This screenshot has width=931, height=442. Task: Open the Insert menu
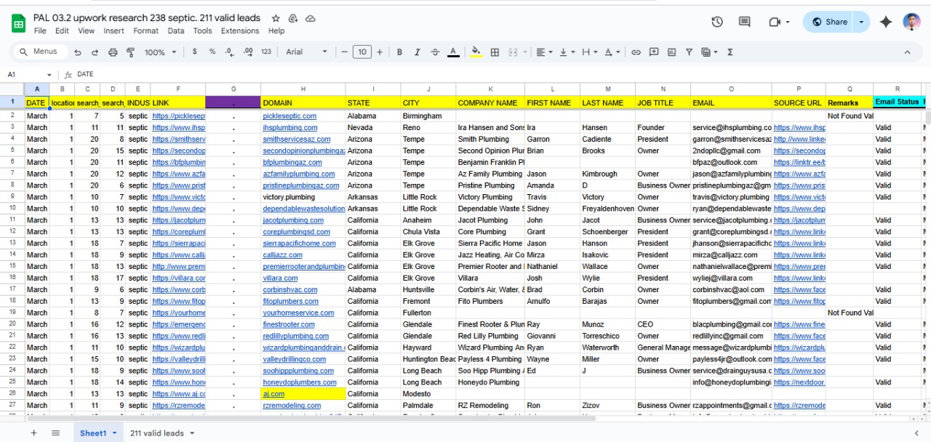(113, 31)
